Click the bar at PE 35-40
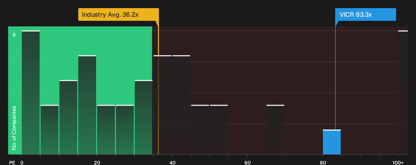Image resolution: width=416 pixels, height=165 pixels. (163, 105)
